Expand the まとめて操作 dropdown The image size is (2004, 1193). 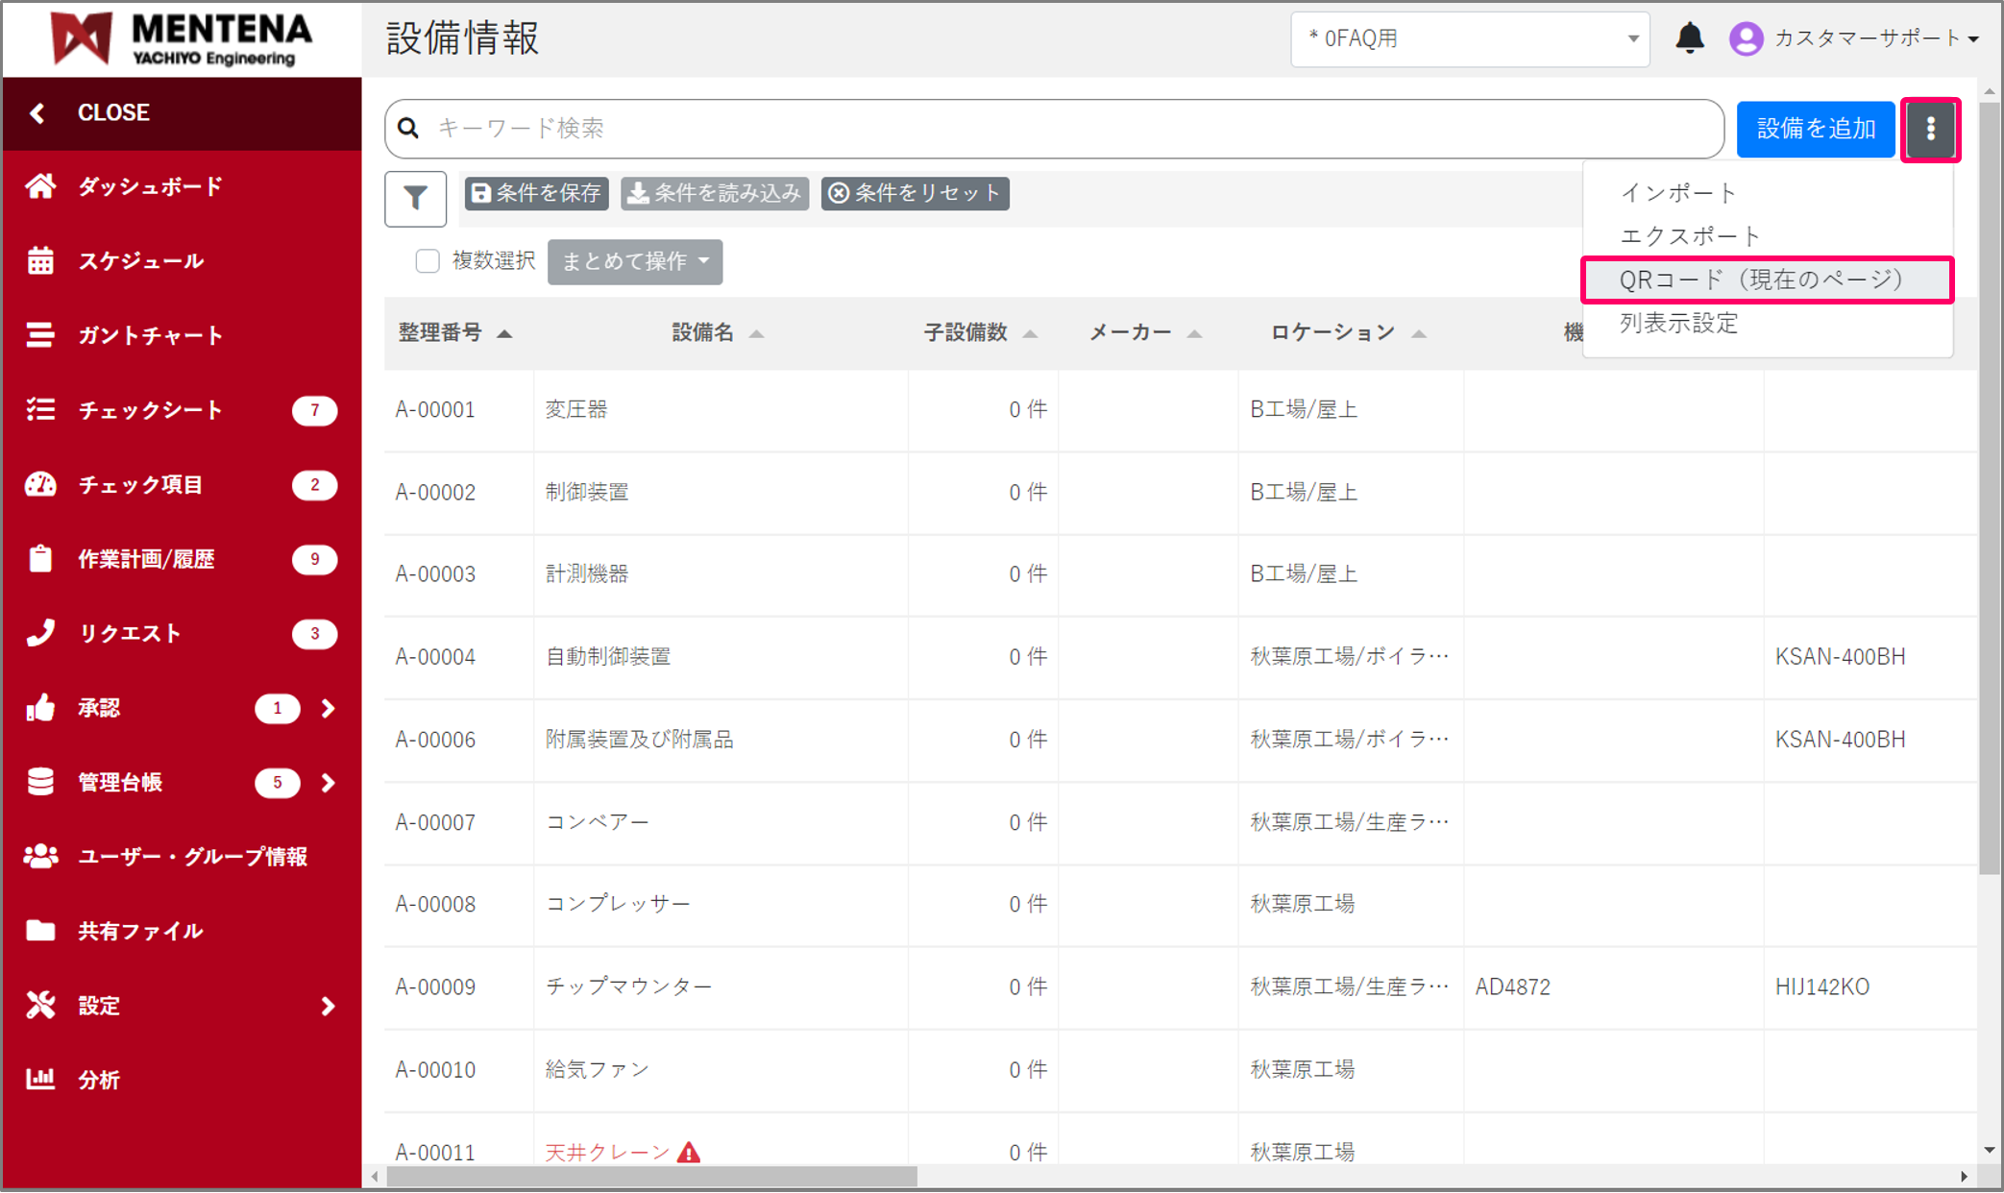[x=635, y=261]
